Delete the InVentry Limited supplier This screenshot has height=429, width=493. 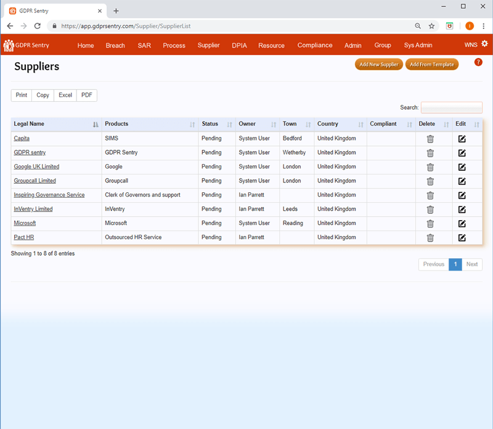430,210
